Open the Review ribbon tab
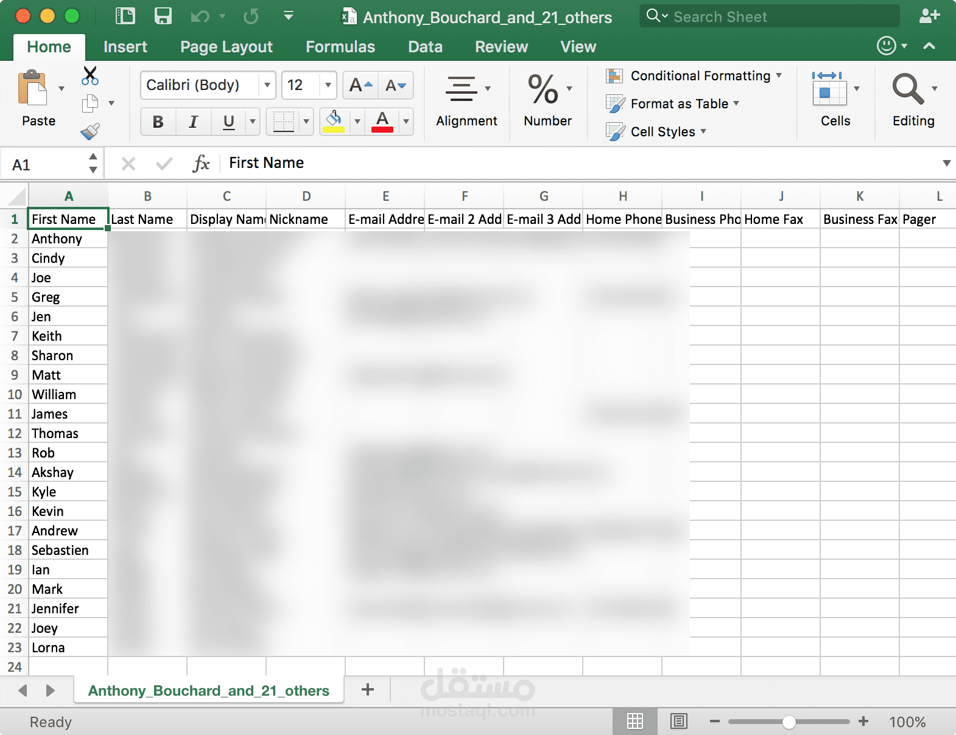956x735 pixels. (502, 47)
